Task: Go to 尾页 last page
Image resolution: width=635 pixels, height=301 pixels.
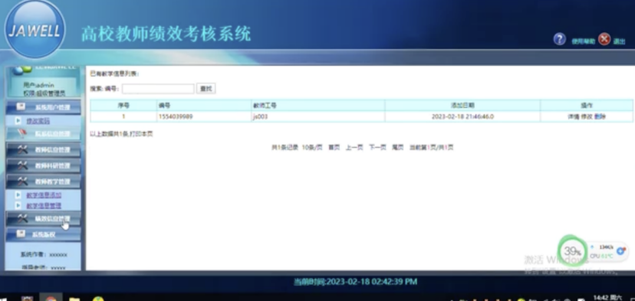Action: point(398,148)
